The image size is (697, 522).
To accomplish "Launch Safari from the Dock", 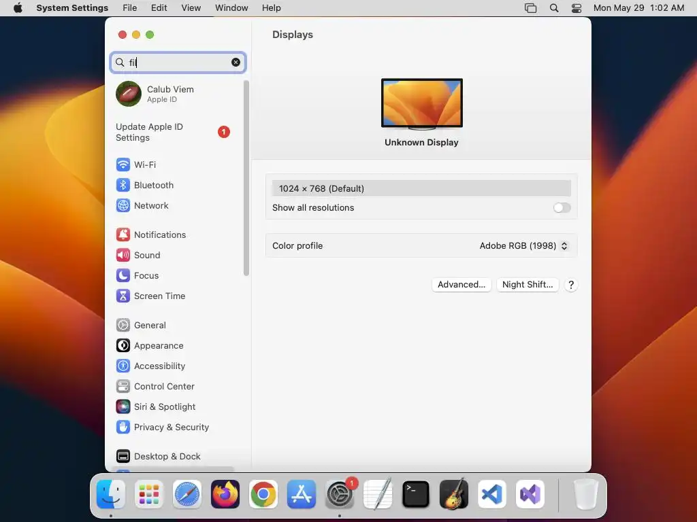I will 187,494.
